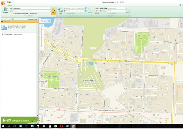Open the Расширенный поиск link

pyautogui.click(x=21, y=13)
